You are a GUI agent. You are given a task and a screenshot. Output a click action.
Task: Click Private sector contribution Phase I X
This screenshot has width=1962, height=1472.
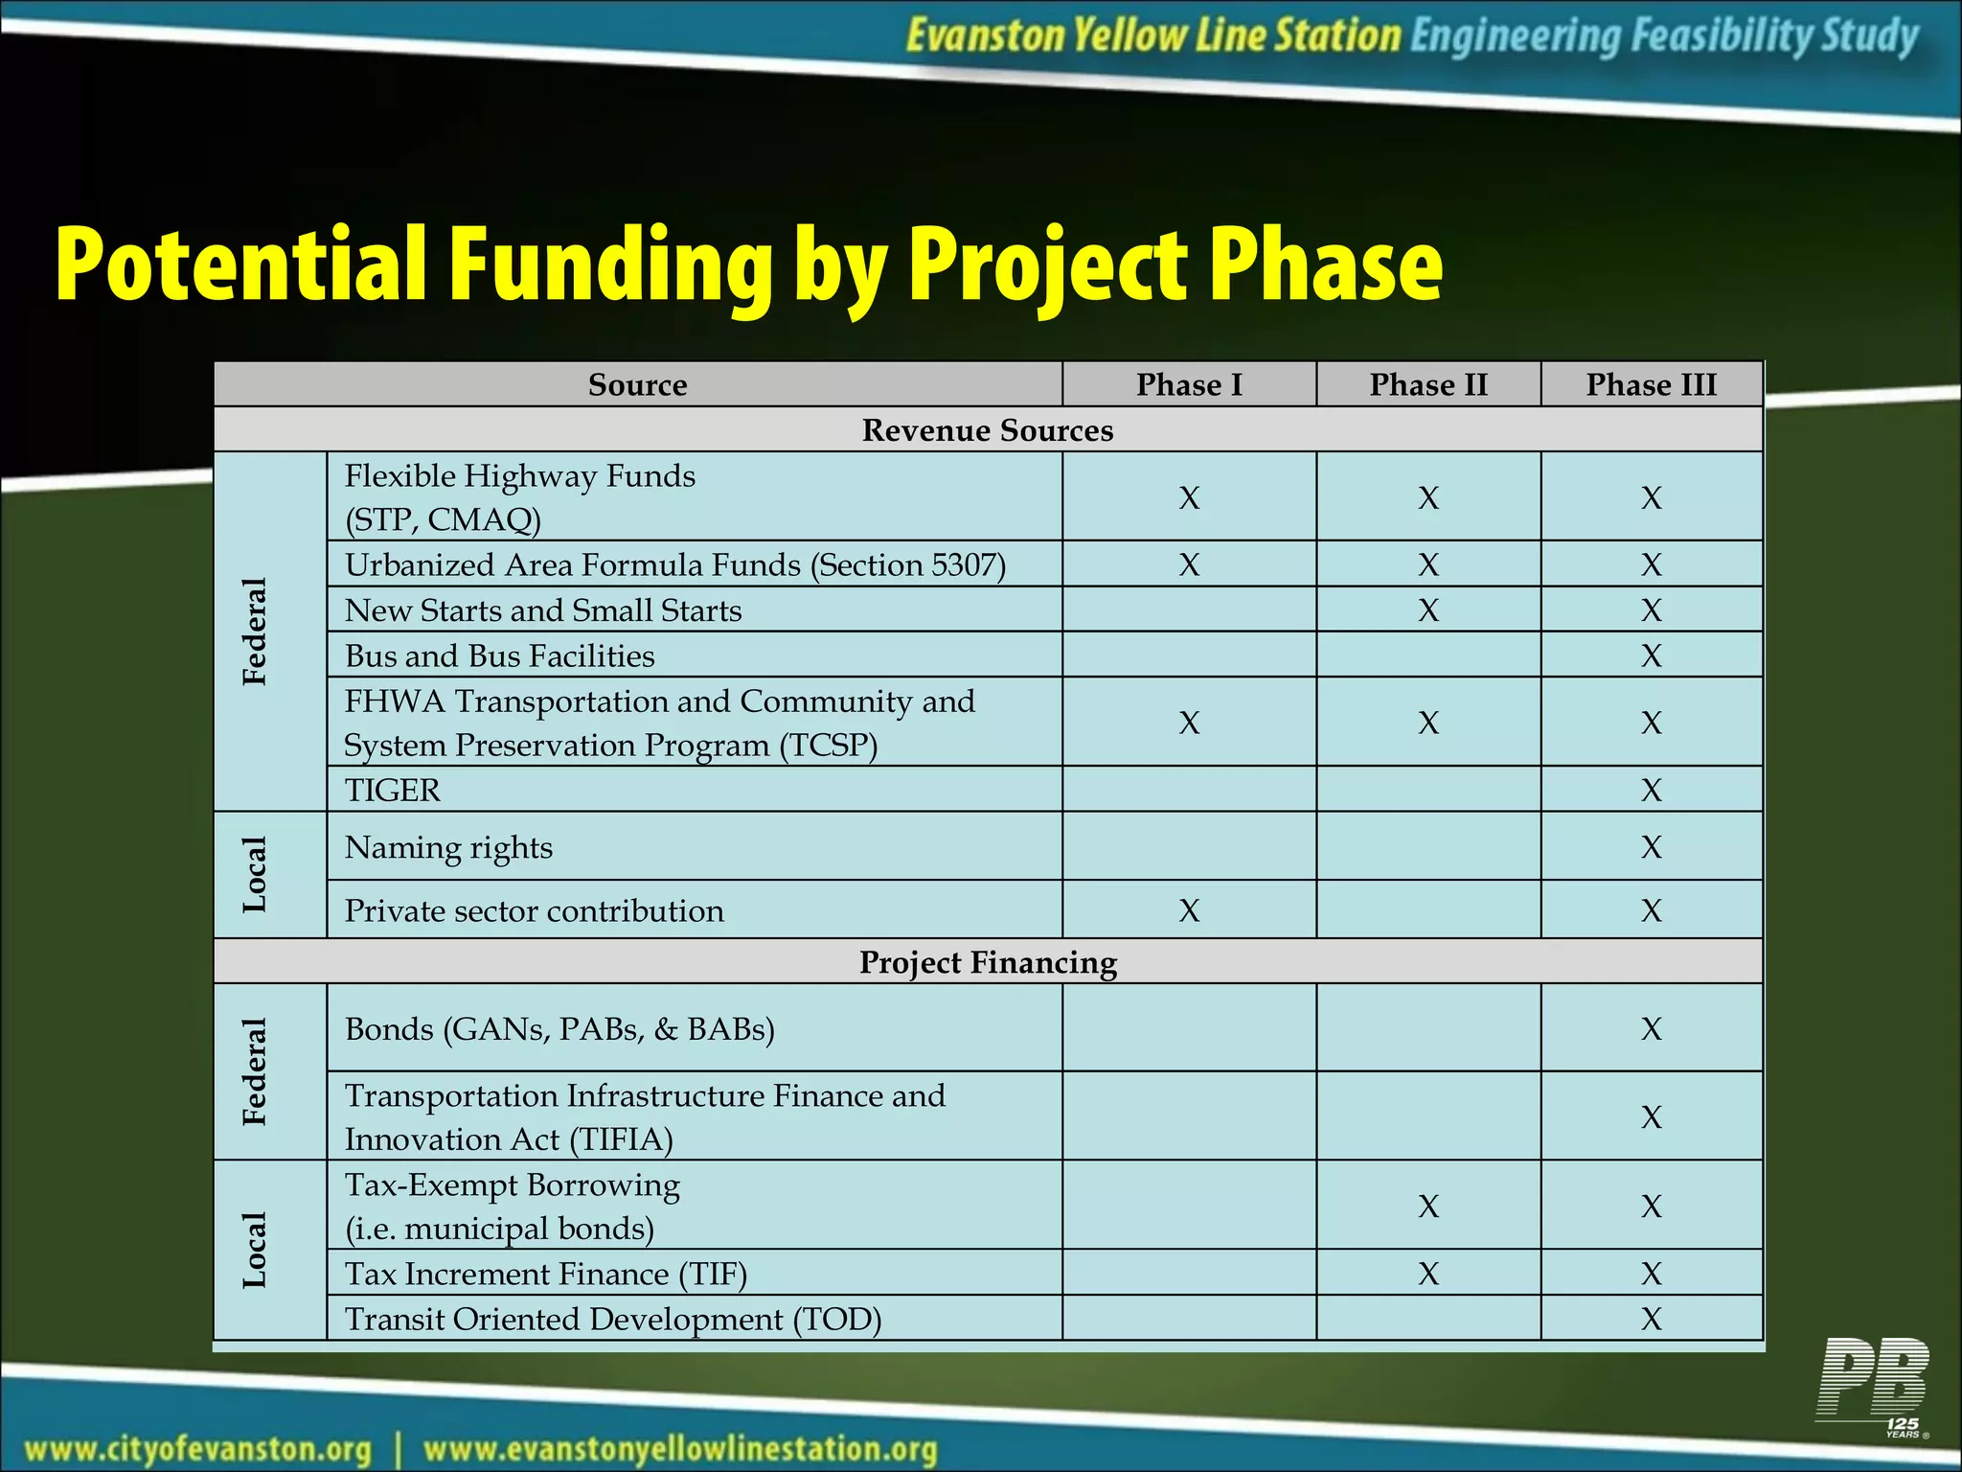(1189, 909)
